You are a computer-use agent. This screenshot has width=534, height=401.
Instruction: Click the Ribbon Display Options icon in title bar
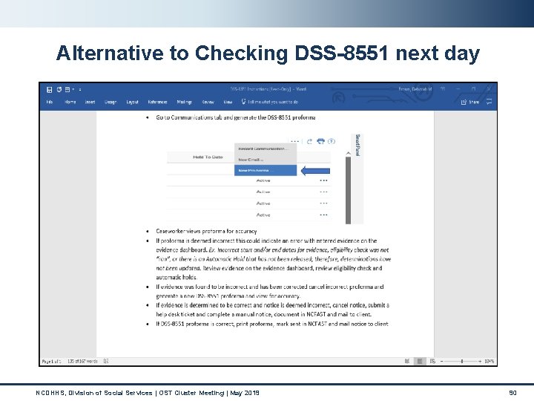[443, 89]
